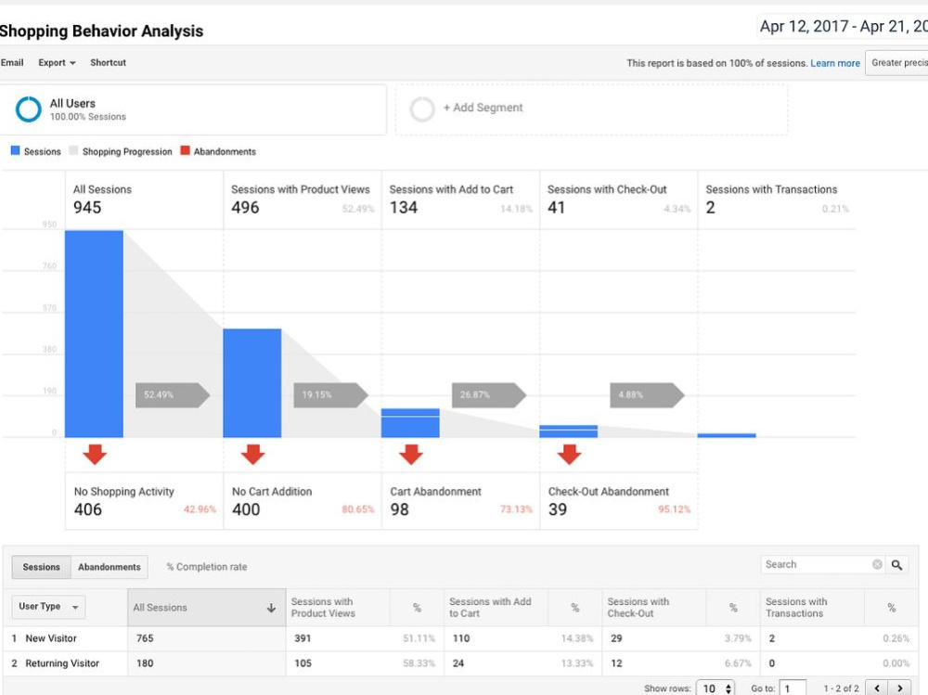Image resolution: width=928 pixels, height=695 pixels.
Task: Click the Learn more link
Action: [x=834, y=62]
